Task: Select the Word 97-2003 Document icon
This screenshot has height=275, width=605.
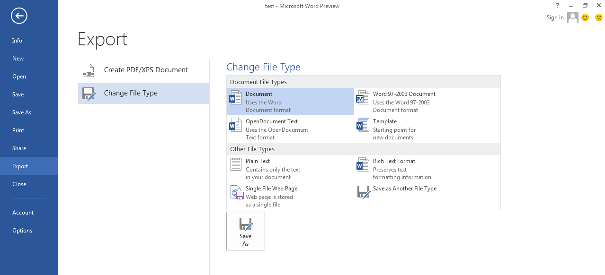Action: coord(363,98)
